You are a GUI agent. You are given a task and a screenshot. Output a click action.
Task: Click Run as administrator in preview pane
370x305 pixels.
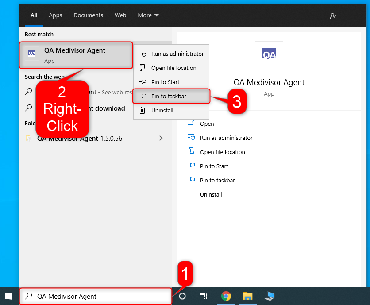(x=226, y=138)
